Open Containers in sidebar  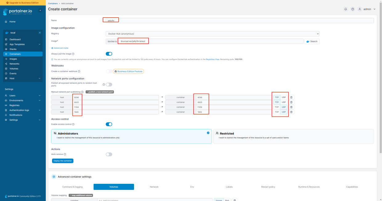pos(23,54)
